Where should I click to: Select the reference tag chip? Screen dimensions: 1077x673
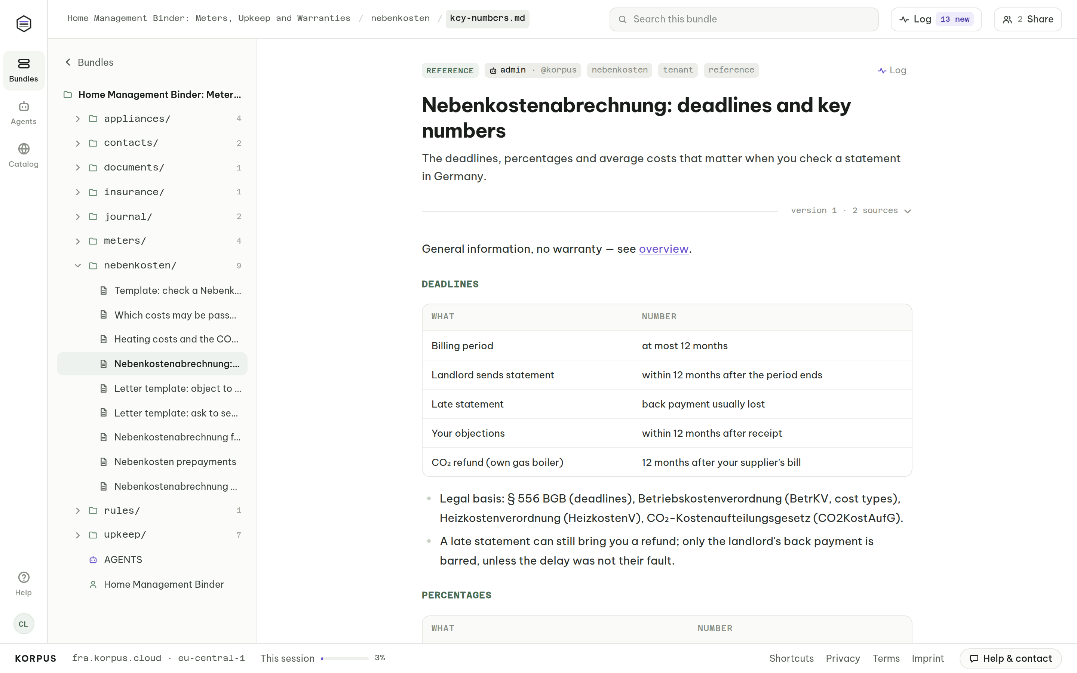[x=731, y=70]
